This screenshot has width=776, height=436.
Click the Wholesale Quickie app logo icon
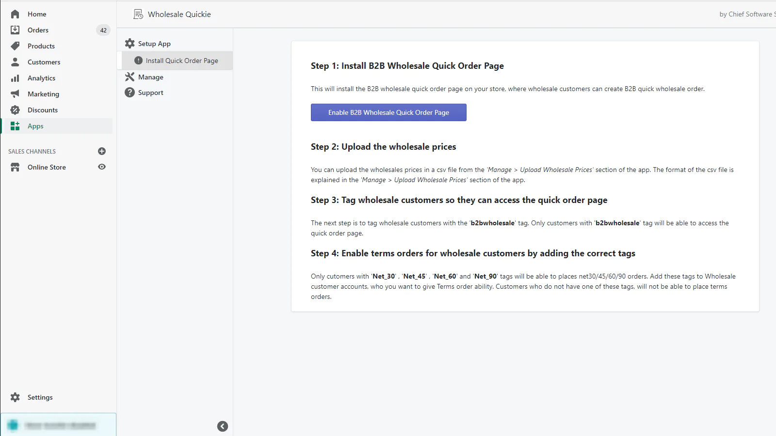coord(138,15)
